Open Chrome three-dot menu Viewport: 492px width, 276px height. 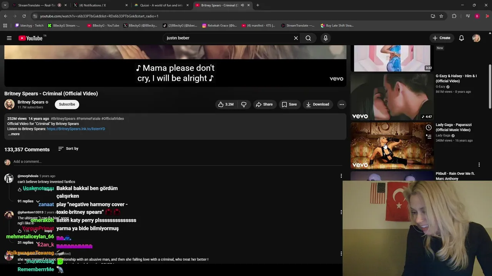point(487,16)
